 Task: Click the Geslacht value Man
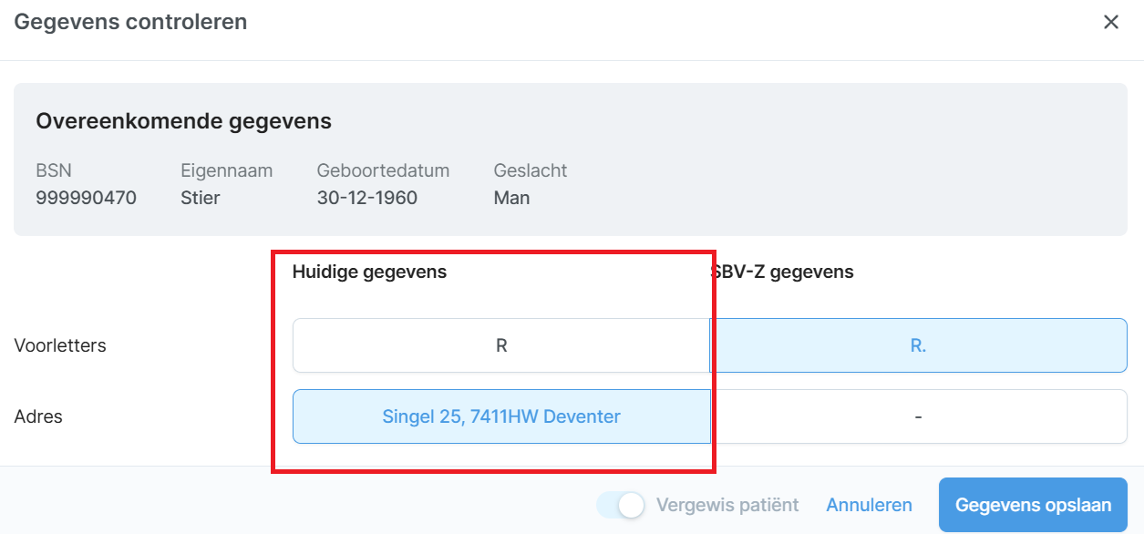click(x=511, y=198)
